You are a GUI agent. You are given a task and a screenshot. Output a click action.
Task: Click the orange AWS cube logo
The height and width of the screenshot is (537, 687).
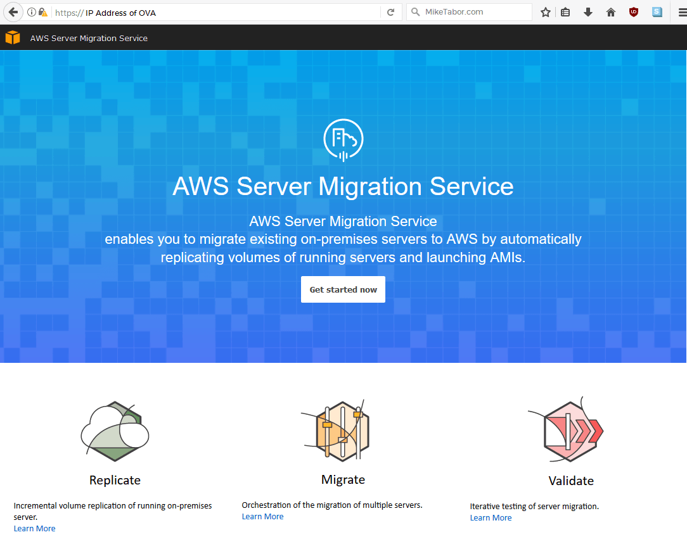pos(13,37)
